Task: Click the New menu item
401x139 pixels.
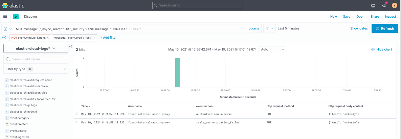Action: pyautogui.click(x=333, y=17)
